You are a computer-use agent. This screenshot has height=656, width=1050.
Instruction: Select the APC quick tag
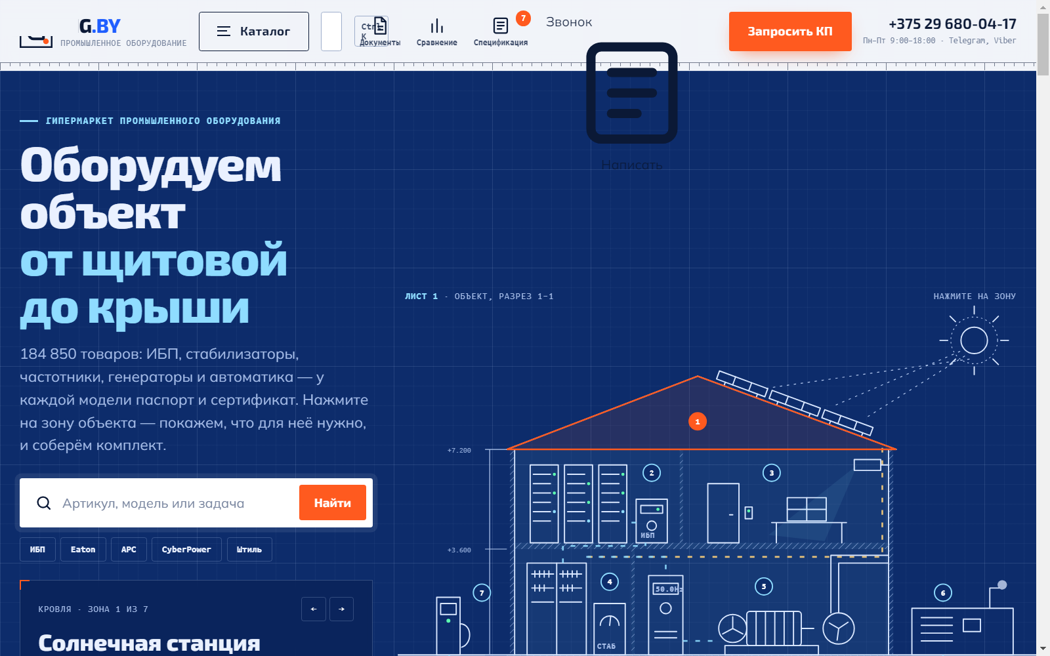129,550
